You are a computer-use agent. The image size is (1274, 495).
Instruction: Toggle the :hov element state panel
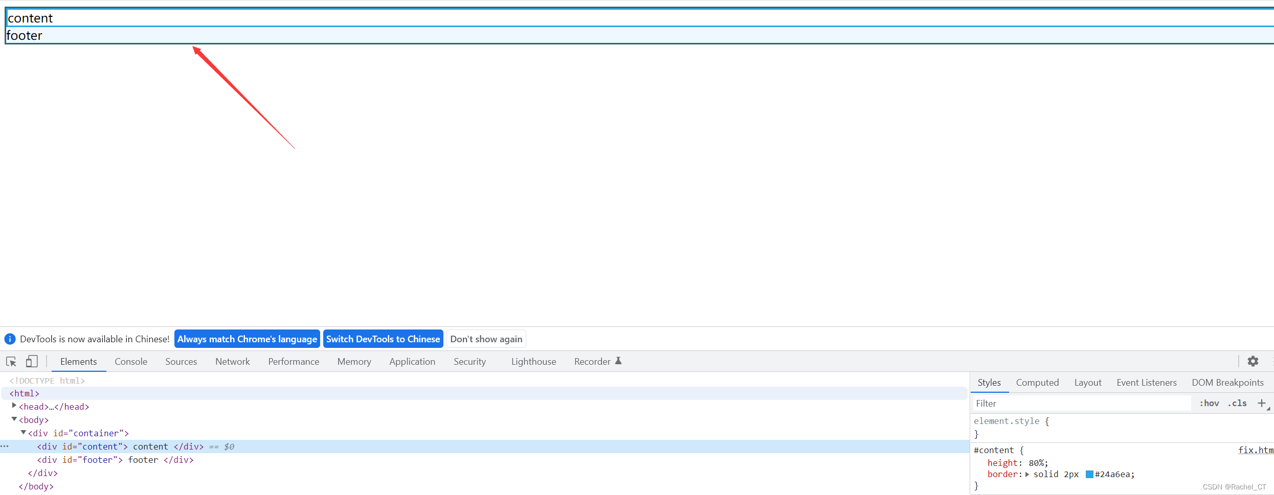1209,403
